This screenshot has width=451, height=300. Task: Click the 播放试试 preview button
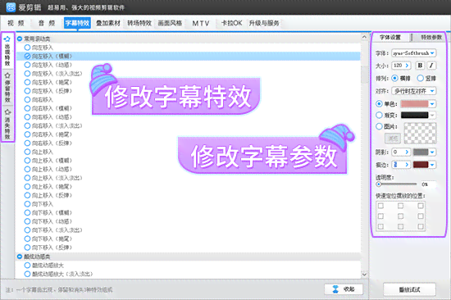click(x=409, y=289)
